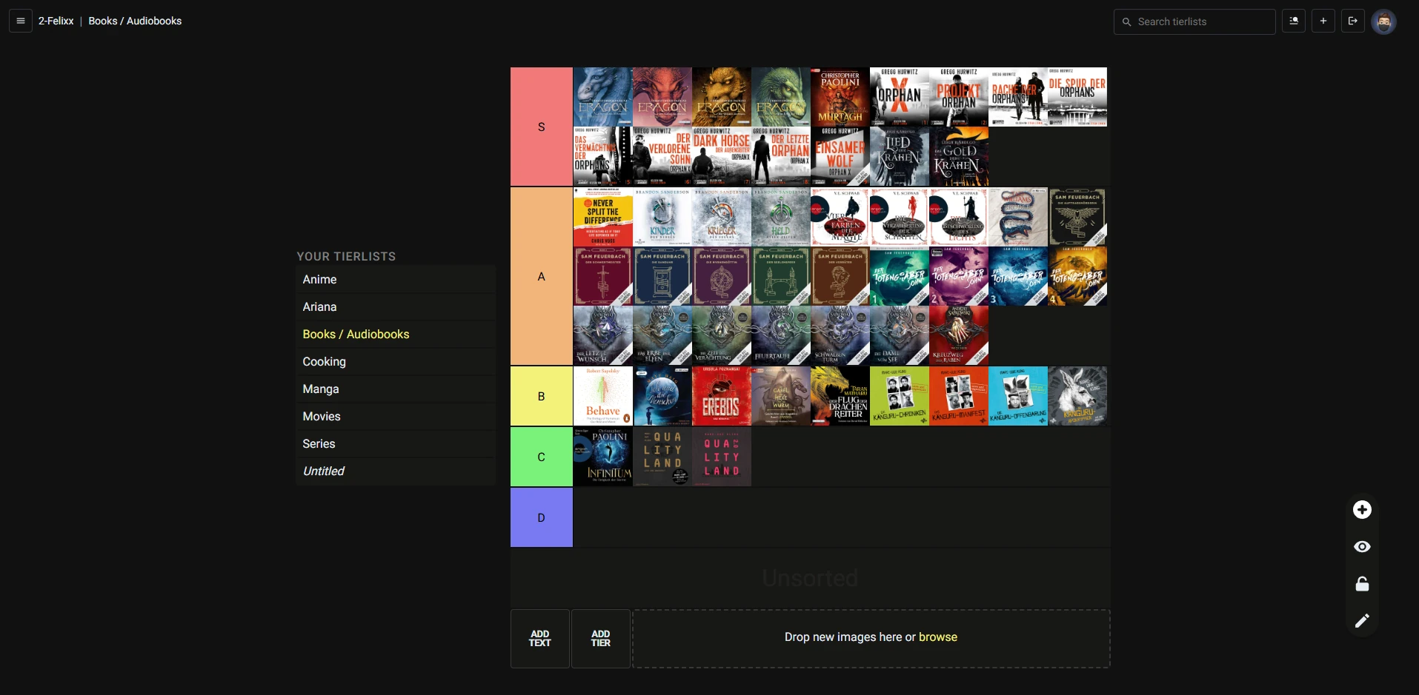The image size is (1419, 695).
Task: Open the hamburger menu
Action: click(x=21, y=21)
